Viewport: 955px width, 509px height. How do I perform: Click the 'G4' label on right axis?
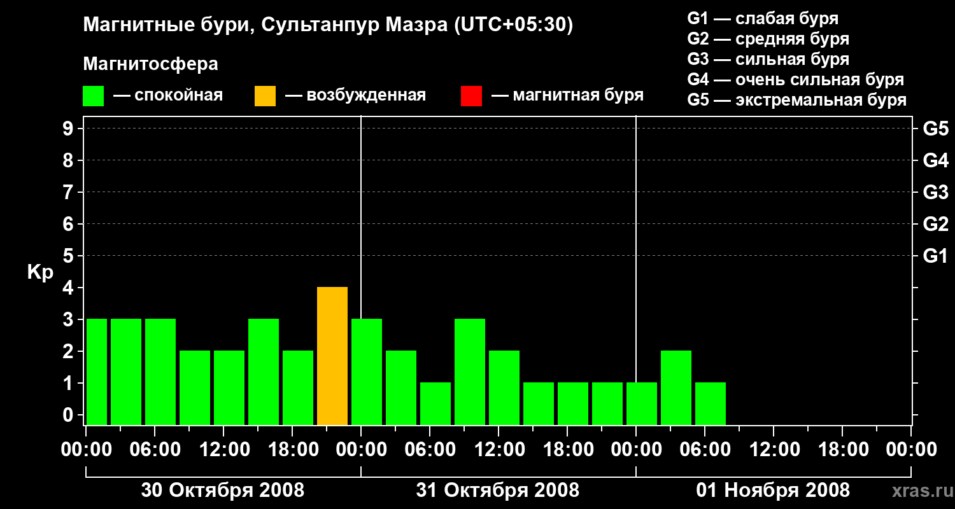pos(935,160)
